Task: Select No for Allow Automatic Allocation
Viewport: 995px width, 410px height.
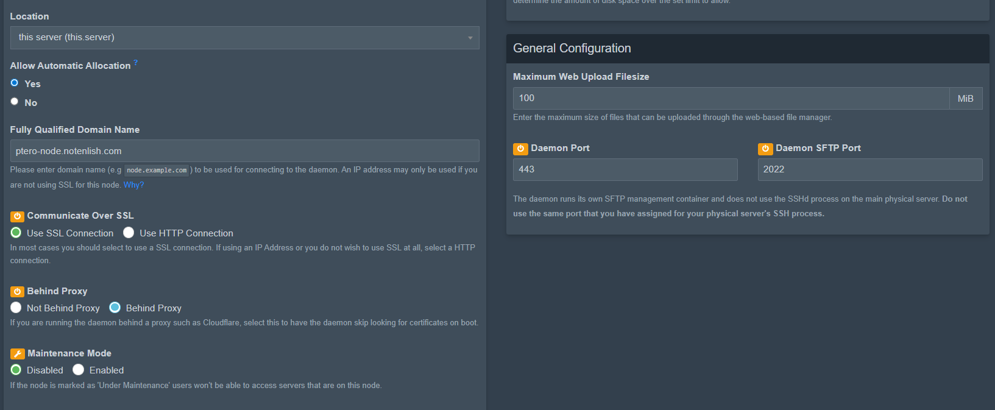Action: click(x=15, y=102)
